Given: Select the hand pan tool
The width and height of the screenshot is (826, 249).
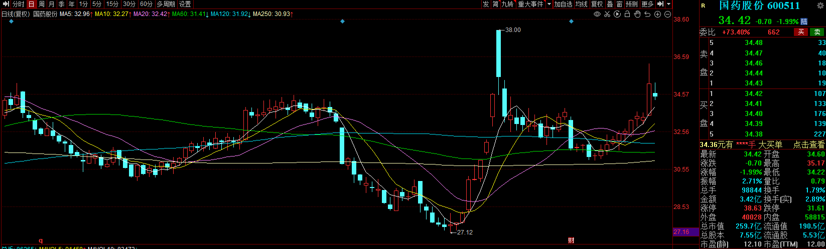Looking at the screenshot, I should 637,14.
